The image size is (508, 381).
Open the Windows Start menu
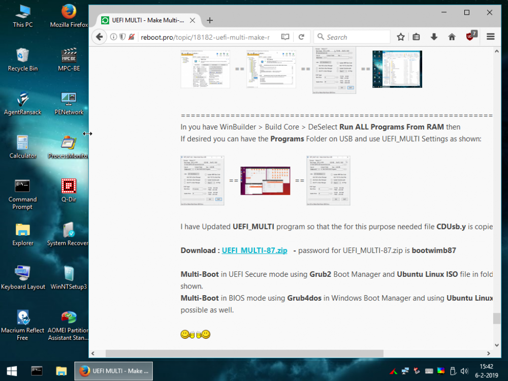[11, 371]
